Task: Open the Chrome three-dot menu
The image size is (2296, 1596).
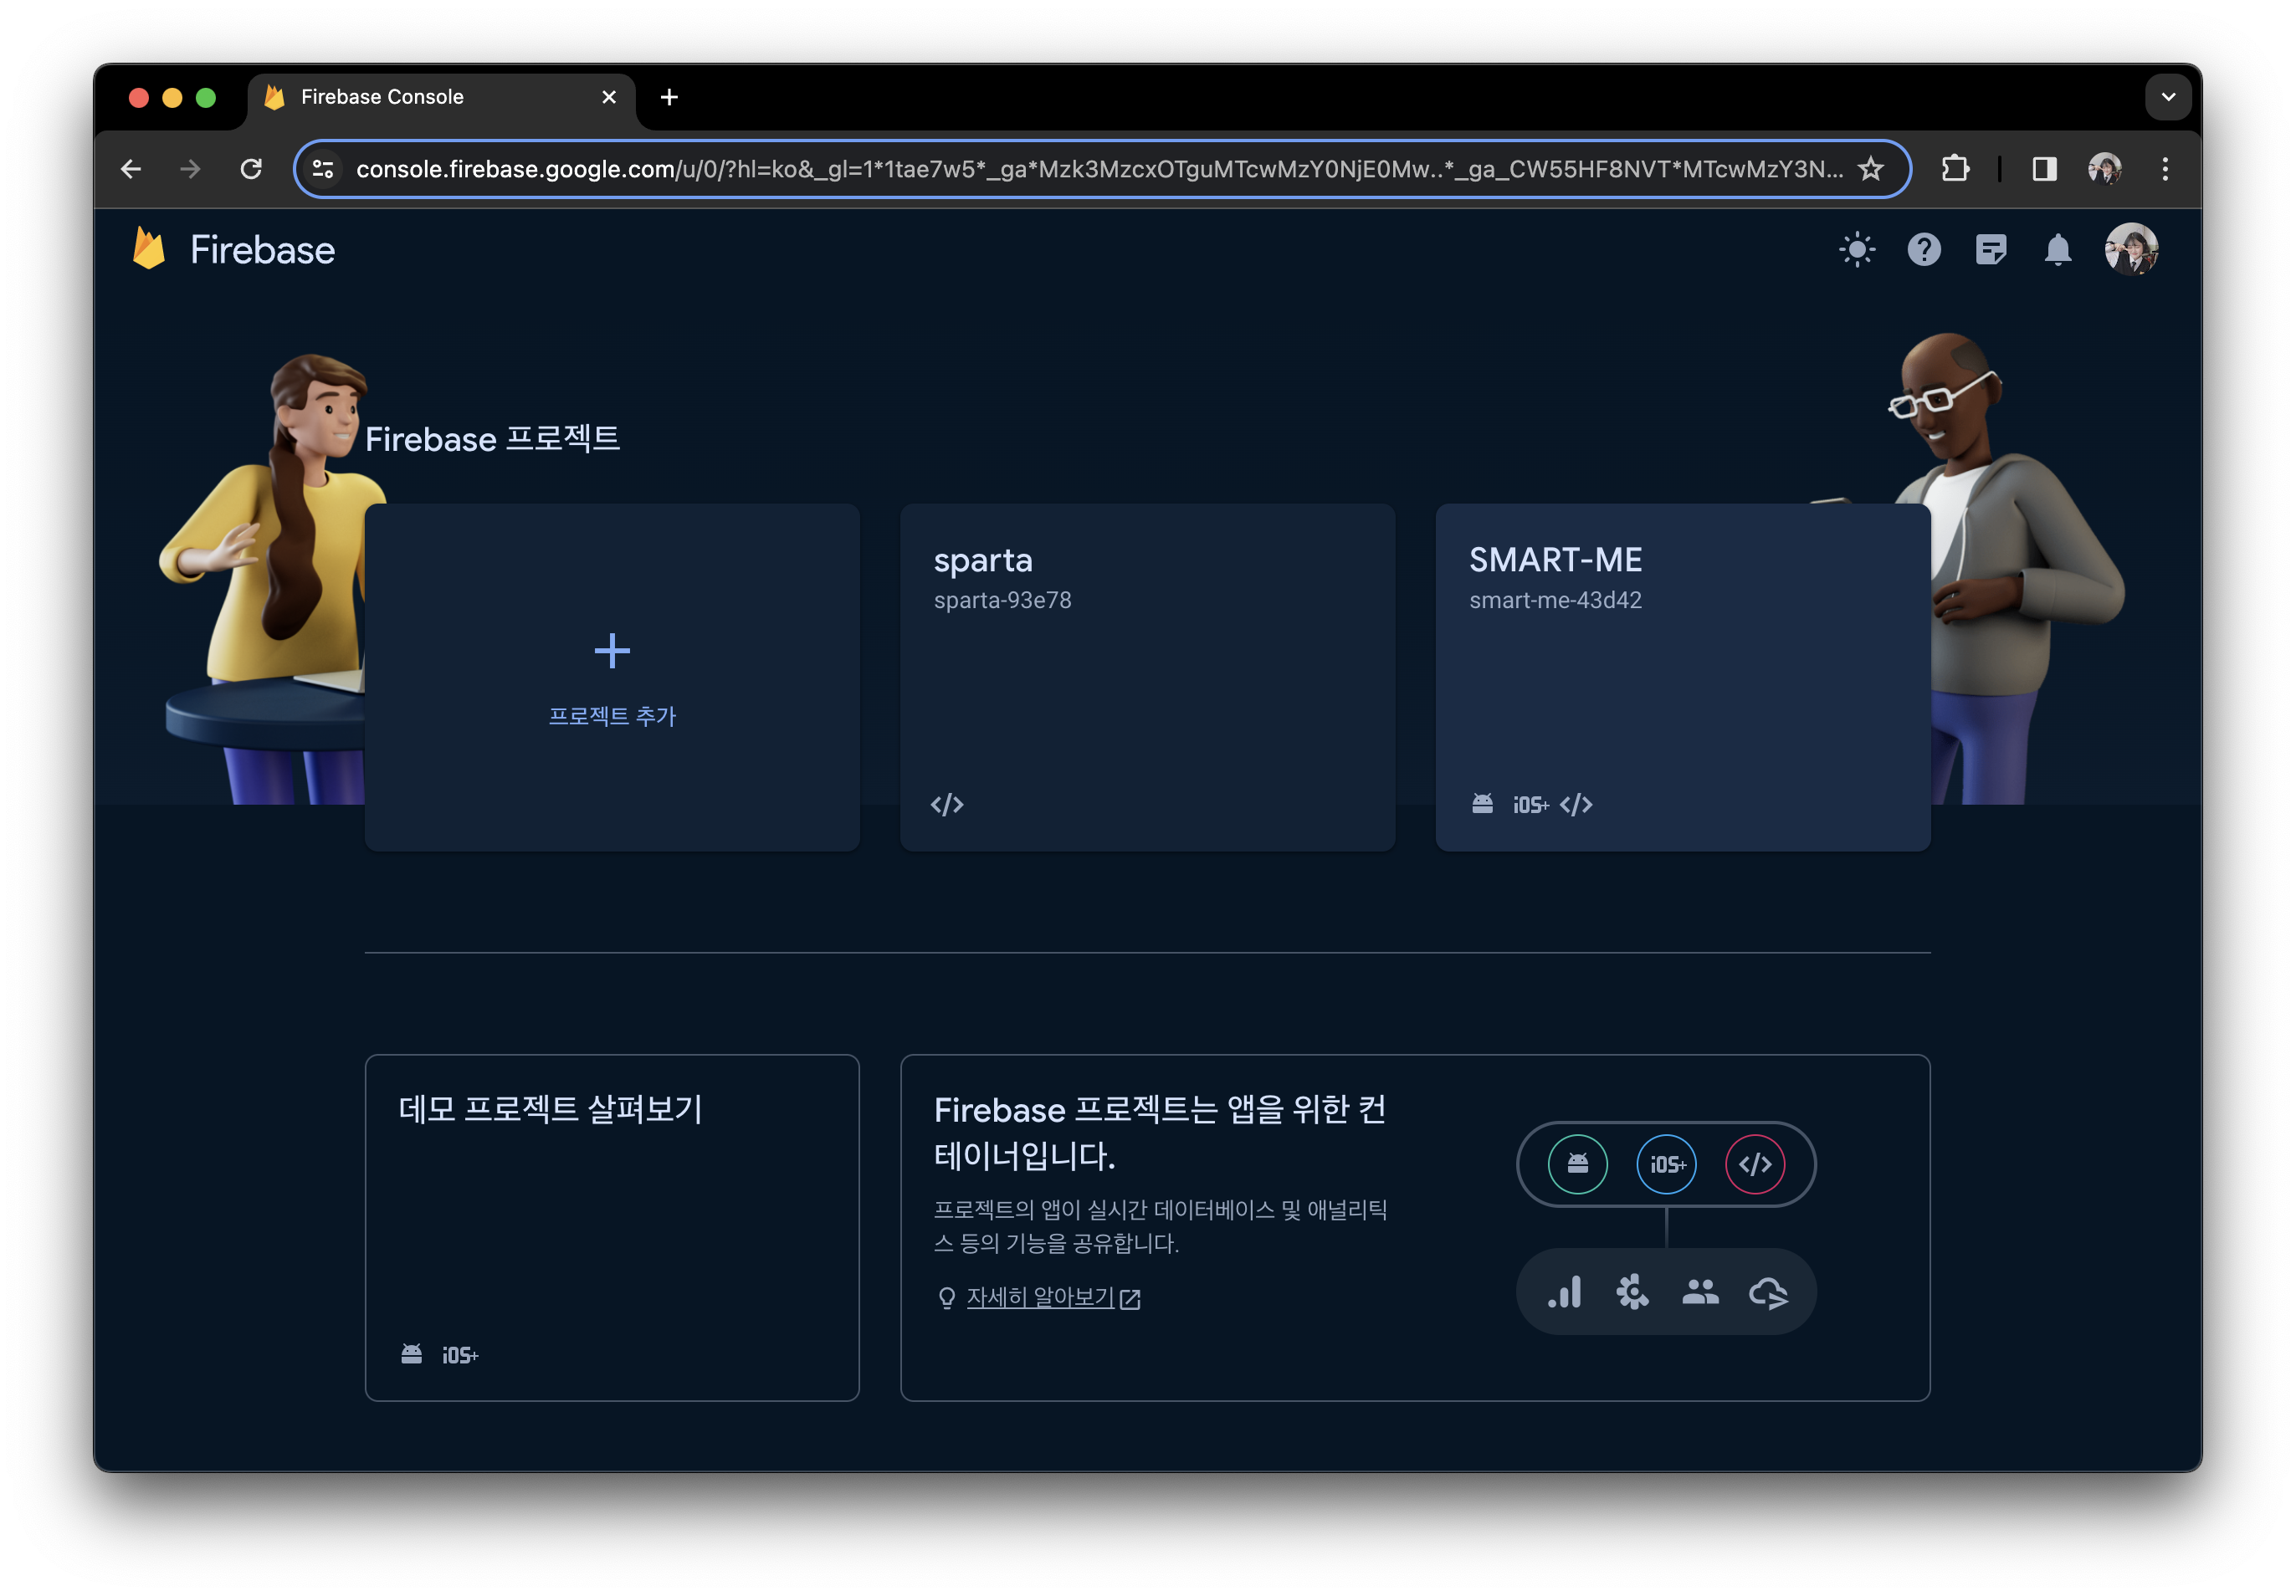Action: pos(2165,169)
